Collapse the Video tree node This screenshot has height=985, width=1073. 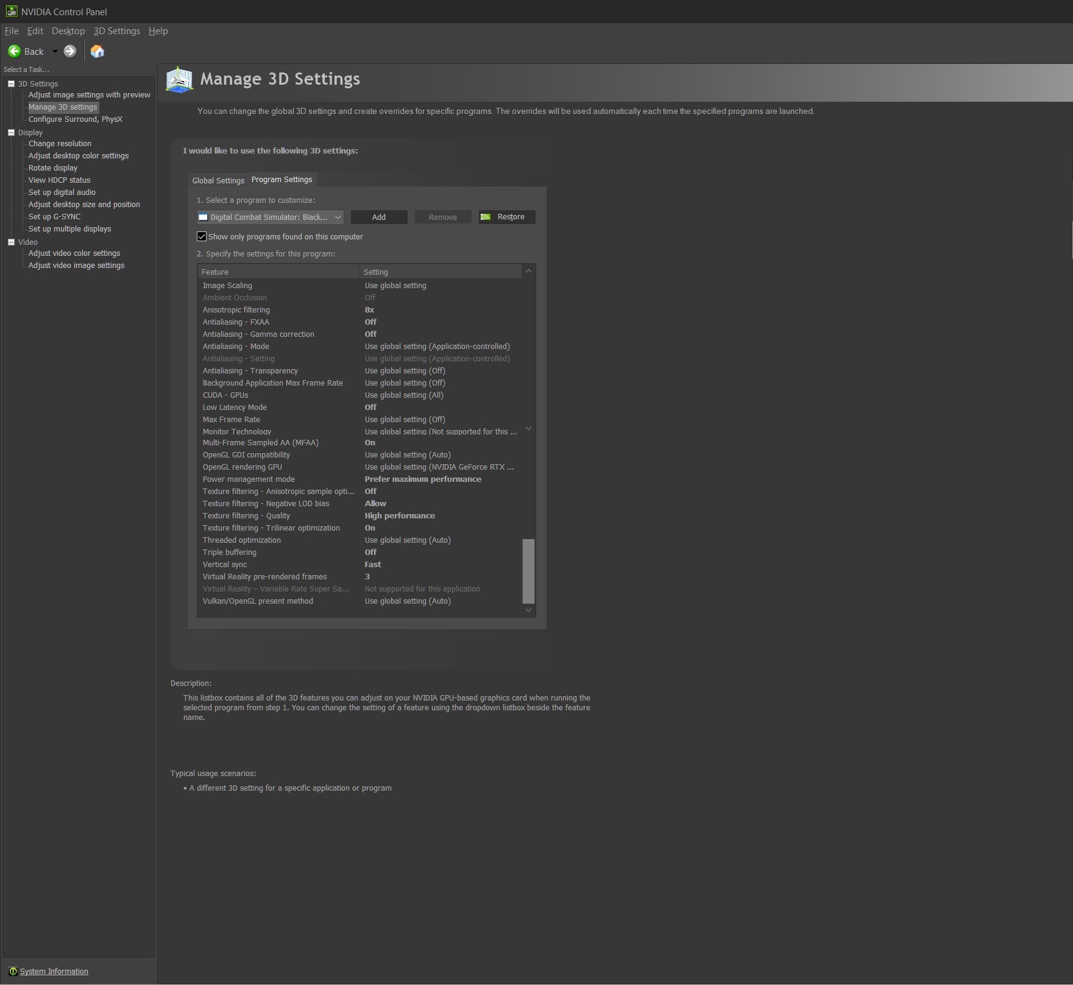click(11, 242)
